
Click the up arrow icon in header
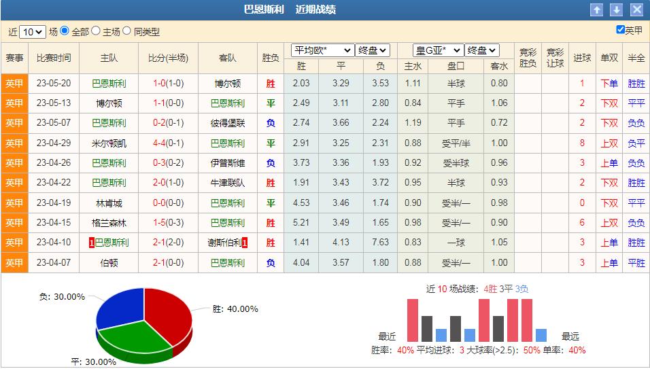point(596,10)
